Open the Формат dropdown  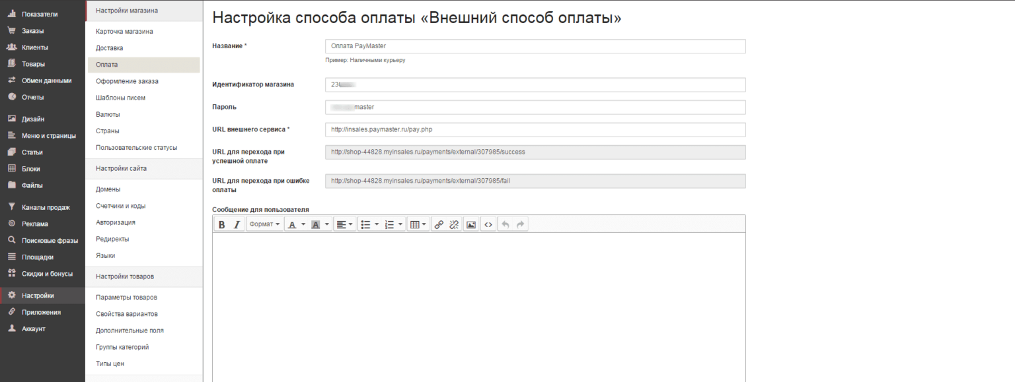(x=264, y=224)
